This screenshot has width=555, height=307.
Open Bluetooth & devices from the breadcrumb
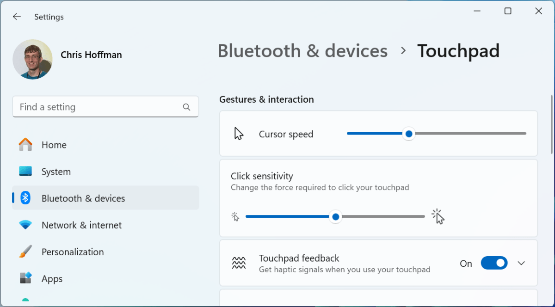pos(302,51)
